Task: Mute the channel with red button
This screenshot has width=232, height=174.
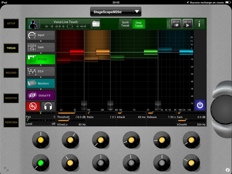Action: [x=33, y=106]
